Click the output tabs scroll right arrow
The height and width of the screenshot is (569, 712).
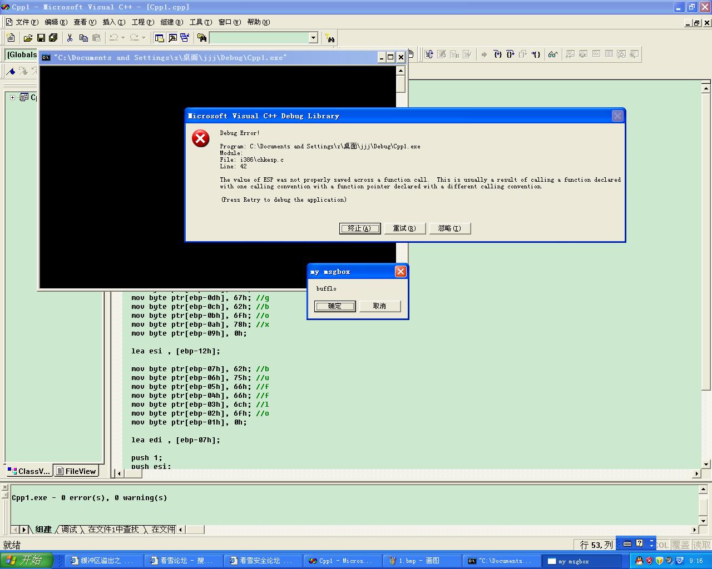click(x=24, y=530)
